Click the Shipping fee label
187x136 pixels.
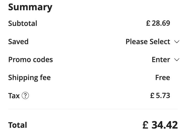point(29,78)
